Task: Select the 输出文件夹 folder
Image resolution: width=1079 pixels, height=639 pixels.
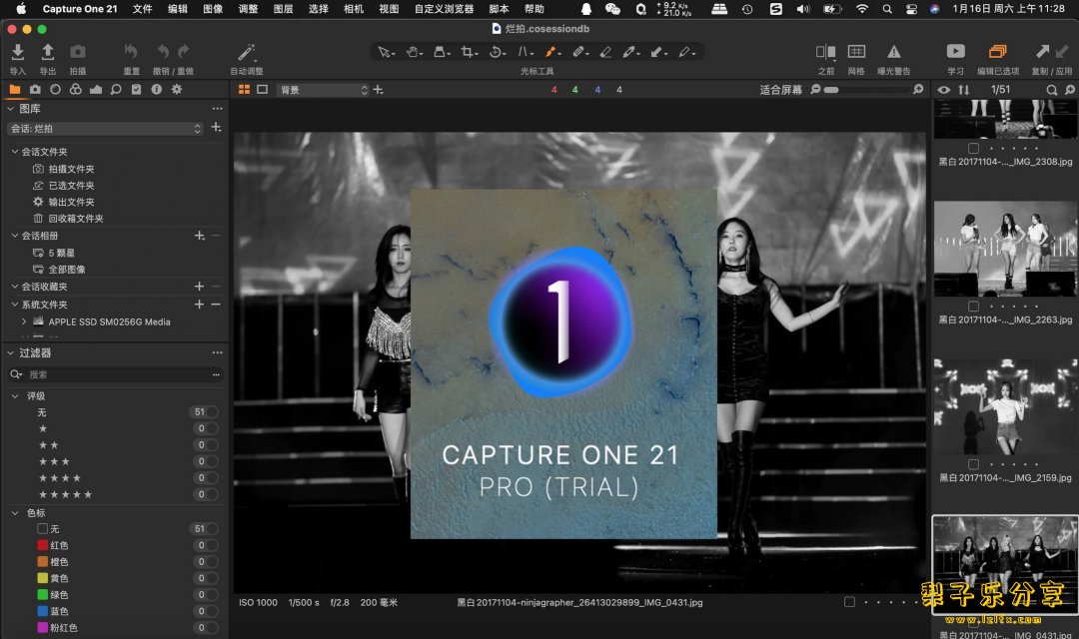Action: (x=71, y=202)
